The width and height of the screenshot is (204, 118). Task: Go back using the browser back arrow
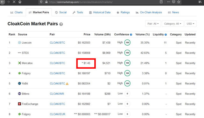click(2, 2)
